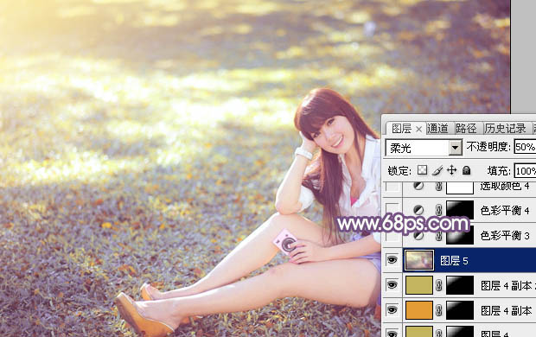Toggle lock position move icon
Image resolution: width=536 pixels, height=337 pixels.
452,170
